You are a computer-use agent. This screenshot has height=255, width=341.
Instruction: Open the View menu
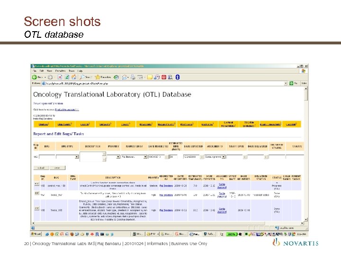(49, 71)
